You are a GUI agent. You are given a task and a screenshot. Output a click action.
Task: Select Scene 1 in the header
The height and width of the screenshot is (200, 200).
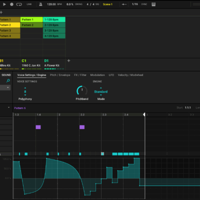point(107,4)
